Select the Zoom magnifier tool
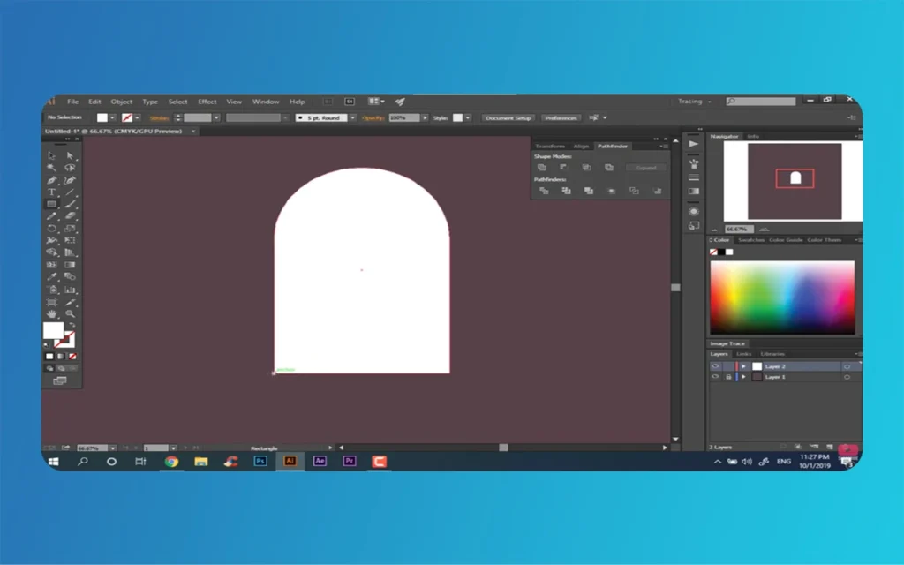904x565 pixels. pyautogui.click(x=70, y=313)
